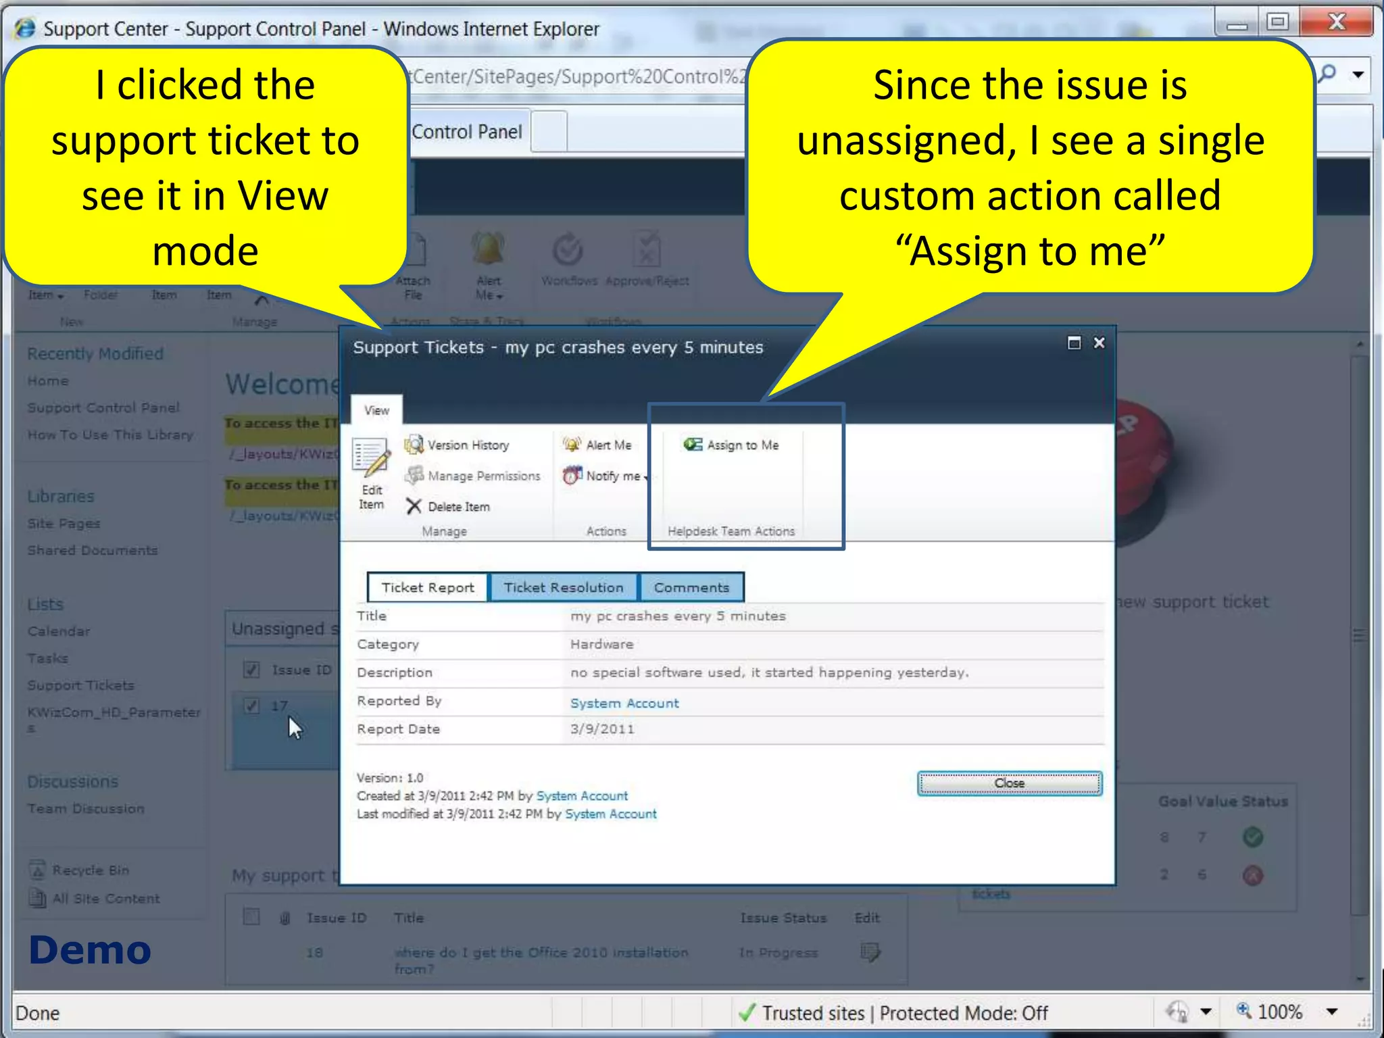1384x1038 pixels.
Task: Open the Notify me dropdown
Action: coord(605,476)
